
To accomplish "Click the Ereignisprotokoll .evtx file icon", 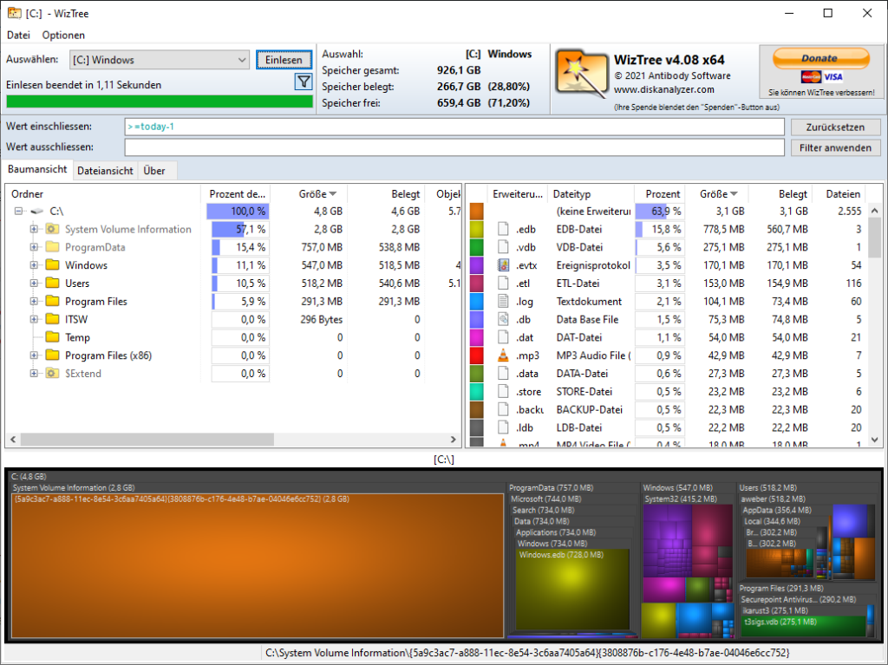I will click(x=503, y=265).
